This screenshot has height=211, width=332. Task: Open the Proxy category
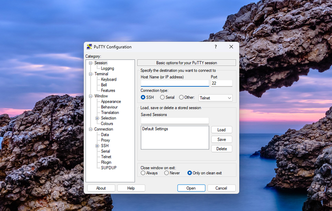tap(105, 140)
